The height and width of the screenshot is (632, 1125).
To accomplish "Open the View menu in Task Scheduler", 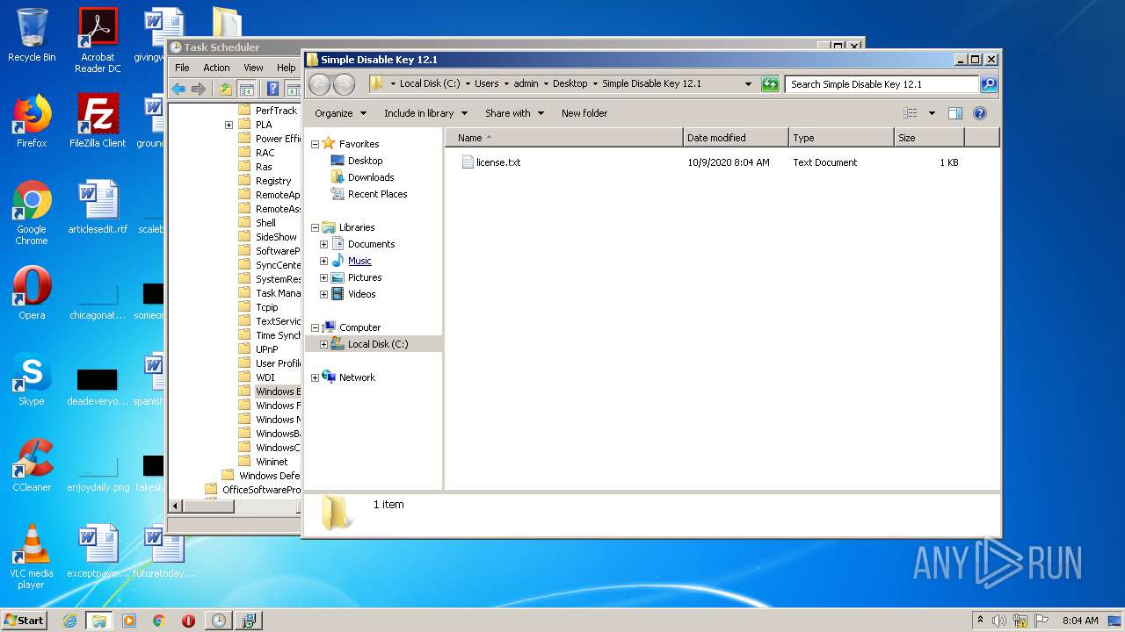I will click(253, 68).
